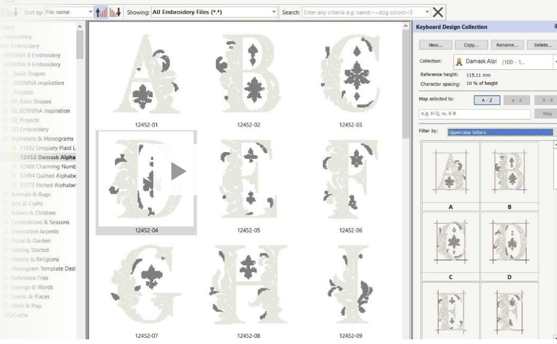Select letter D in keyboard collection
557x344 pixels.
[x=509, y=243]
